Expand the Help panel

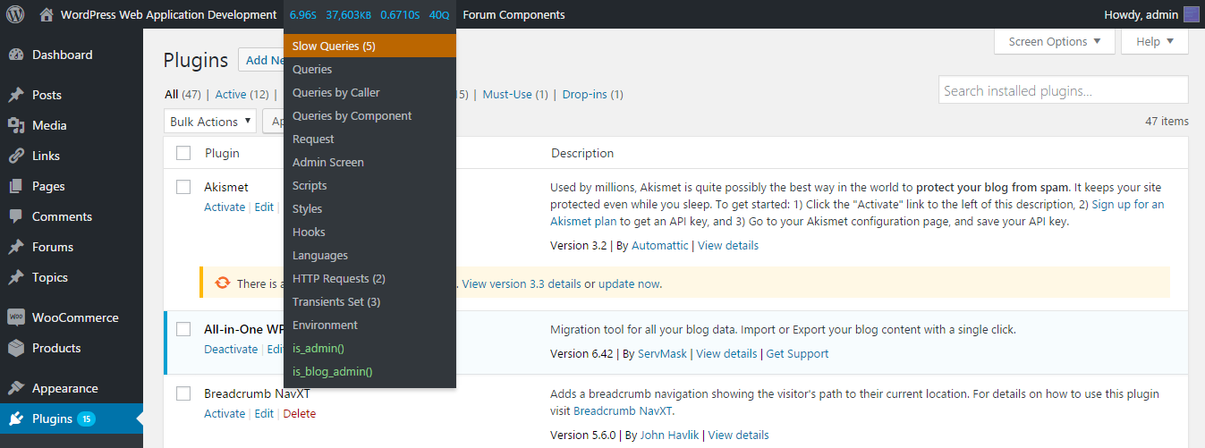click(x=1155, y=41)
